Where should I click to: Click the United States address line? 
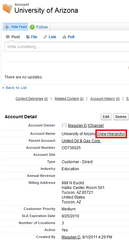click(x=73, y=197)
